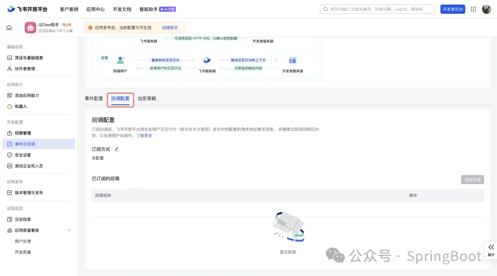Expand the 展开 side panel

(x=491, y=249)
